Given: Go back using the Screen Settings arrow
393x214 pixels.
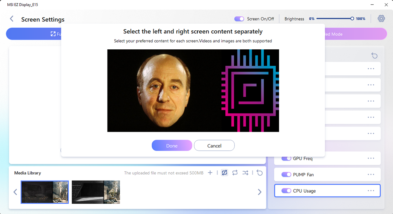Looking at the screenshot, I should [x=12, y=19].
